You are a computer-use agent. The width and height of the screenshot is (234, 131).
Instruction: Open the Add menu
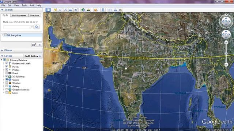point(32,5)
